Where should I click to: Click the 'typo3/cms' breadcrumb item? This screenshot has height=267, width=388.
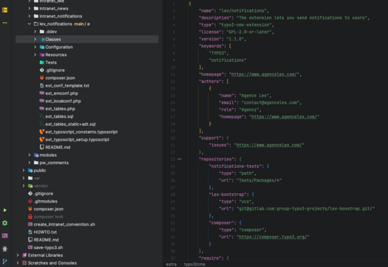click(x=195, y=265)
